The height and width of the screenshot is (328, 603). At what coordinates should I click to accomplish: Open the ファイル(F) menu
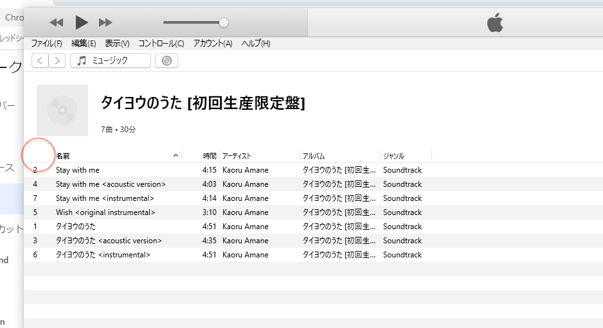[x=47, y=44]
